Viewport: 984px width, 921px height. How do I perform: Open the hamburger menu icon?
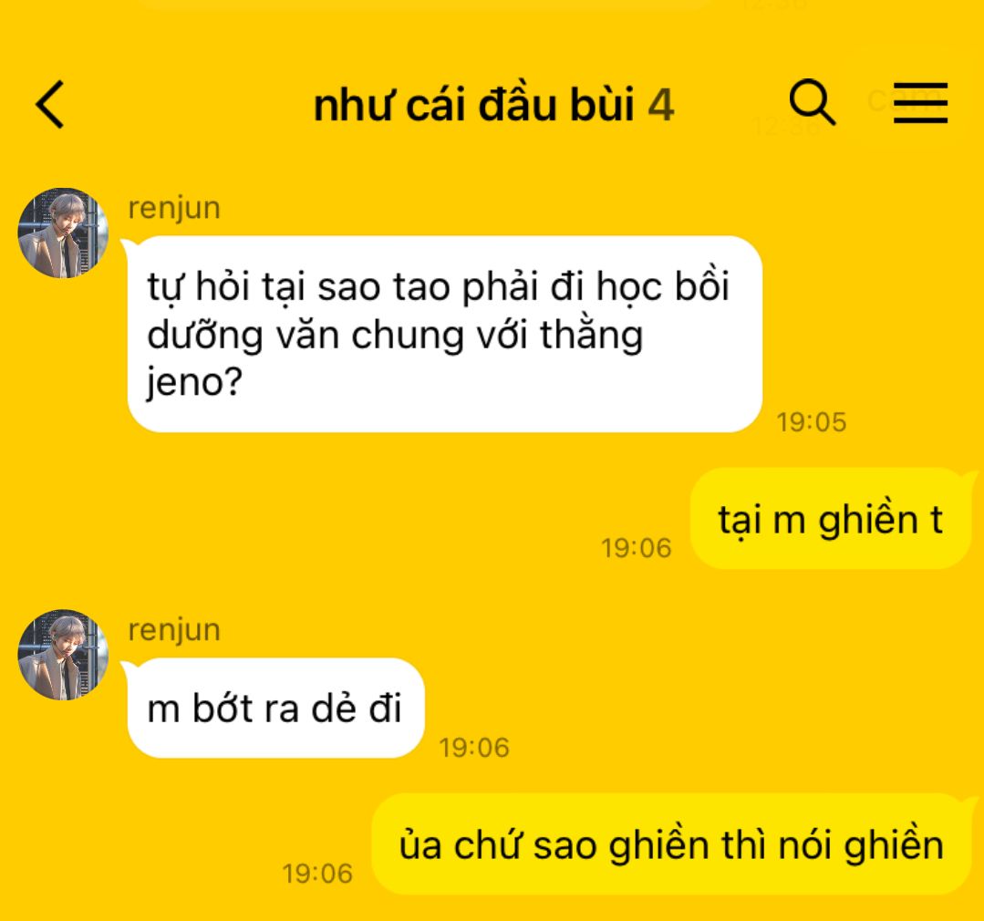pos(920,102)
